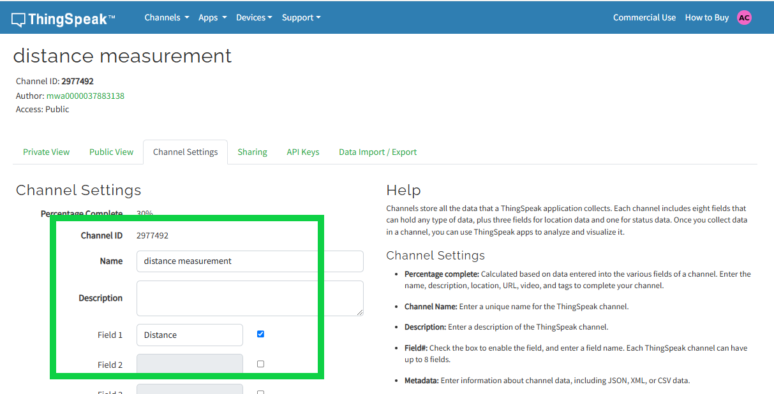Click the Access: Public text
The image size is (774, 394).
pos(43,110)
